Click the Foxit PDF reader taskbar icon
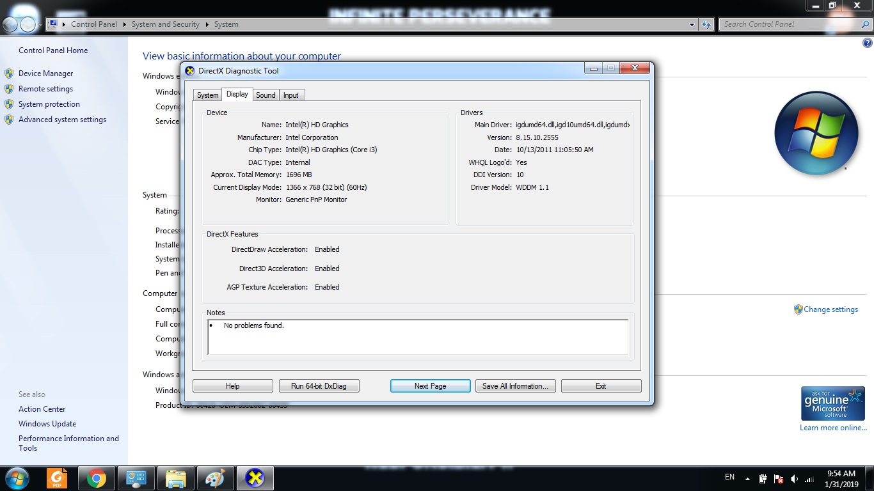The width and height of the screenshot is (874, 491). (x=57, y=478)
